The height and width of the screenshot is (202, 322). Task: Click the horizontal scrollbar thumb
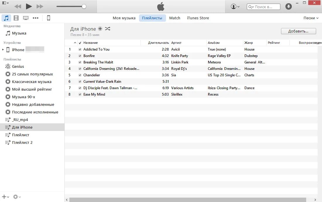pyautogui.click(x=188, y=200)
